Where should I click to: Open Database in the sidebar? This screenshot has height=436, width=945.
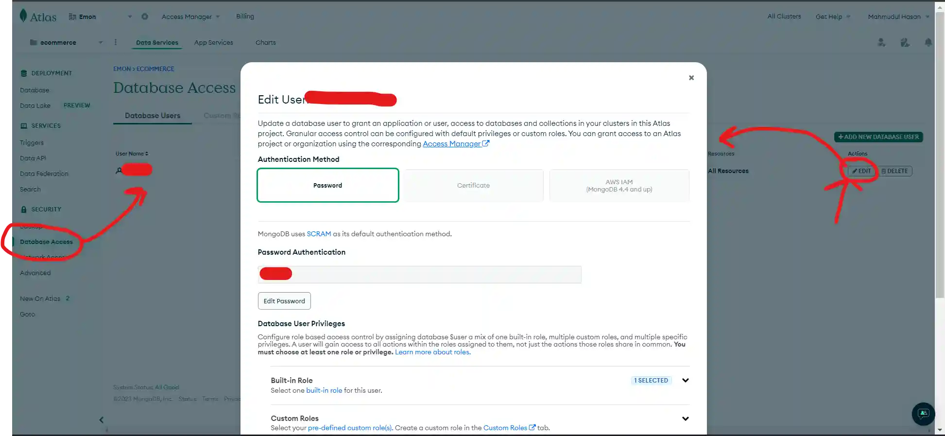(x=34, y=90)
